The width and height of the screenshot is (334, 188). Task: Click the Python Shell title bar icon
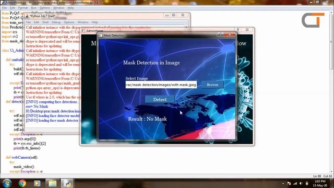coord(27,16)
